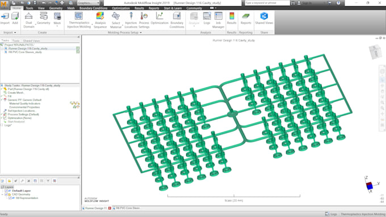Click the ViewCube in the viewport
386x217 pixels.
pyautogui.click(x=376, y=52)
